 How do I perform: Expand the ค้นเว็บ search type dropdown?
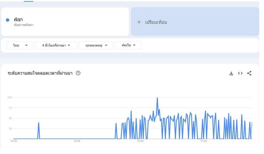click(x=128, y=45)
